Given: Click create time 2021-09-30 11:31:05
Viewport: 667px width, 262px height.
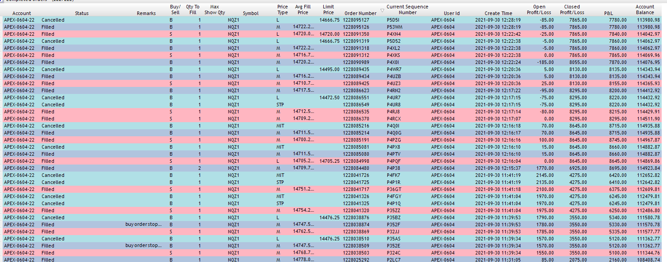Looking at the screenshot, I should 498,260.
